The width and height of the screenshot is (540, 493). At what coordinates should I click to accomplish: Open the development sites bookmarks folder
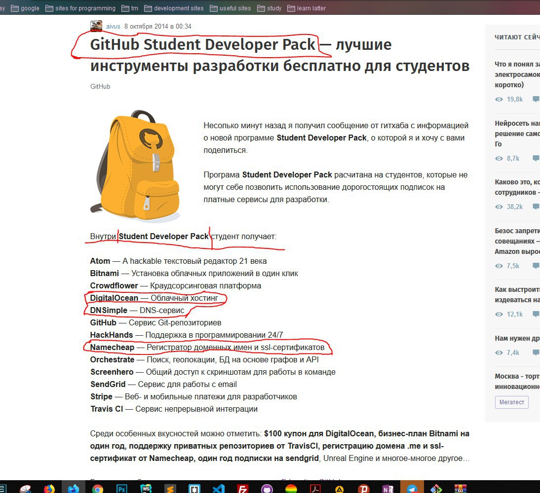click(174, 8)
